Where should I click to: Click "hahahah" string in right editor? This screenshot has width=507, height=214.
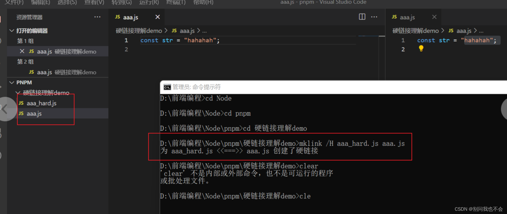pyautogui.click(x=477, y=40)
